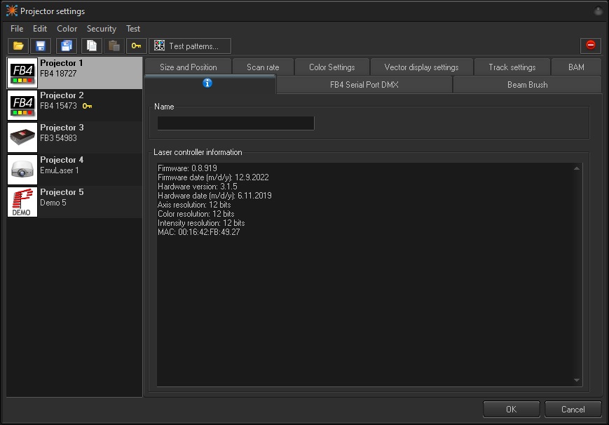Click the open folder toolbar icon
Image resolution: width=609 pixels, height=425 pixels.
point(18,46)
